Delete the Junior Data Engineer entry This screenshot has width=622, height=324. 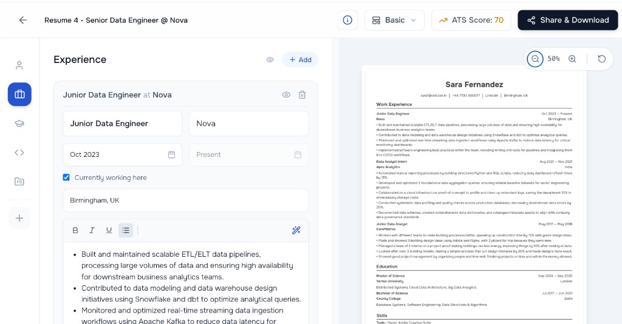pyautogui.click(x=302, y=95)
